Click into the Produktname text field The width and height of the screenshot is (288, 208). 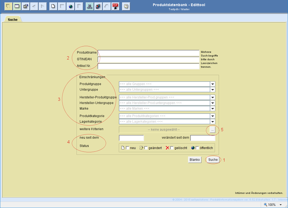coord(148,53)
